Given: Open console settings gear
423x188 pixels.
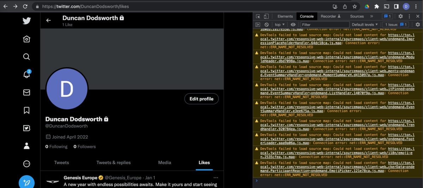Looking at the screenshot, I should 418,25.
